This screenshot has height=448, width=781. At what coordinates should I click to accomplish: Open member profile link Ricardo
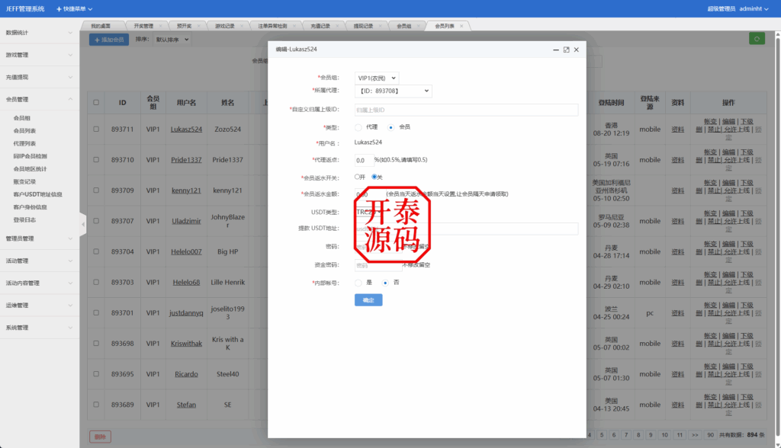(x=187, y=374)
